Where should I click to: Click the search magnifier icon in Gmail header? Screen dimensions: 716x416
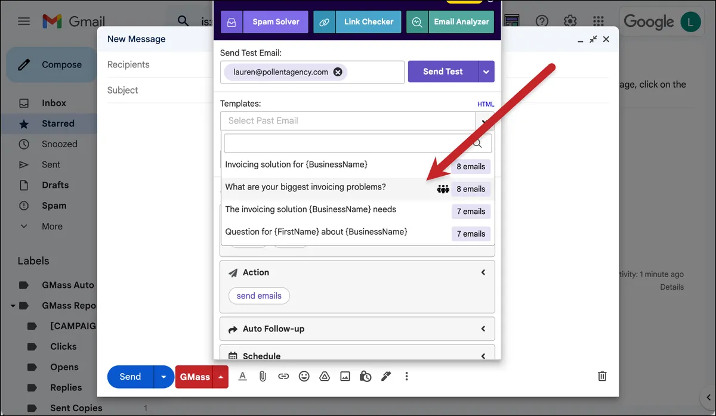click(184, 21)
